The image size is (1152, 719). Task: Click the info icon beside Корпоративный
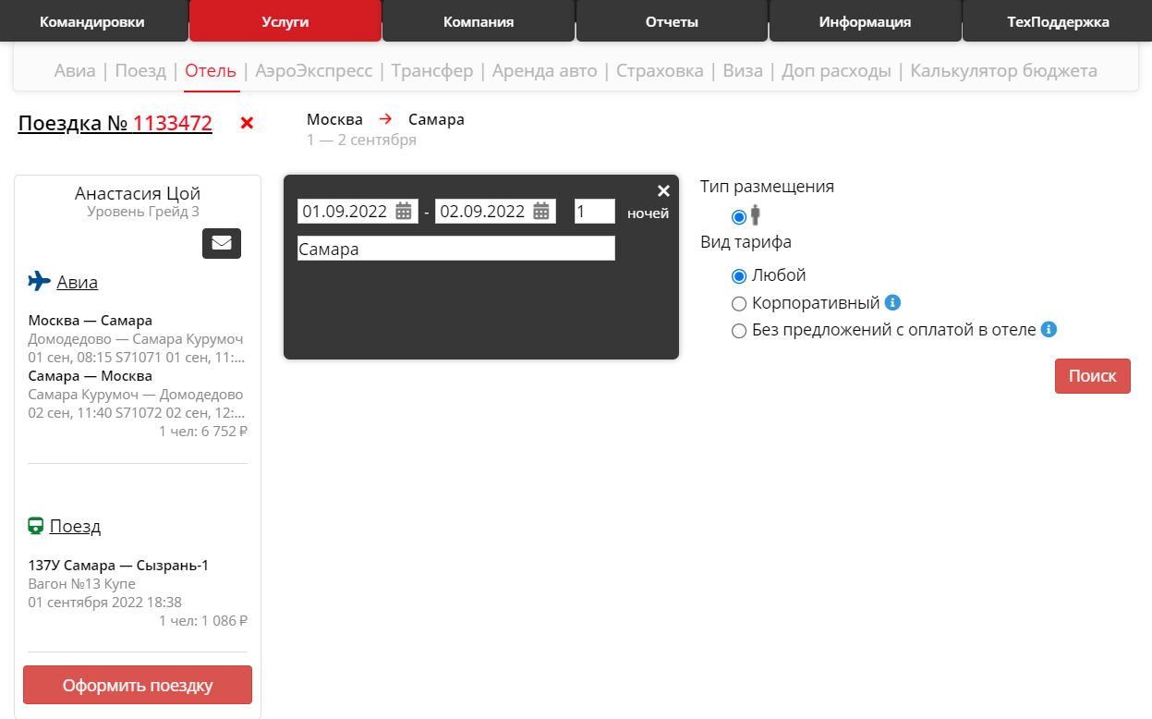892,302
